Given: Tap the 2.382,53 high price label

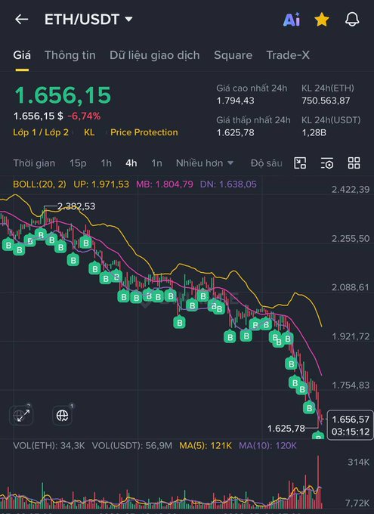Looking at the screenshot, I should (76, 206).
